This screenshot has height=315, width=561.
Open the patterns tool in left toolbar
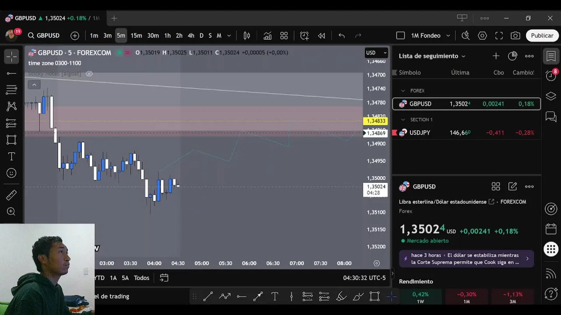coord(11,106)
